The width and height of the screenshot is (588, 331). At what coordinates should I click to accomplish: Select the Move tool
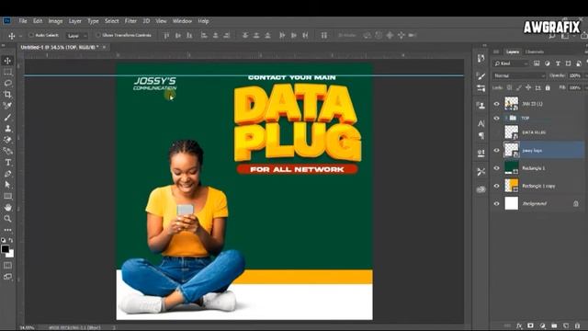tap(7, 61)
